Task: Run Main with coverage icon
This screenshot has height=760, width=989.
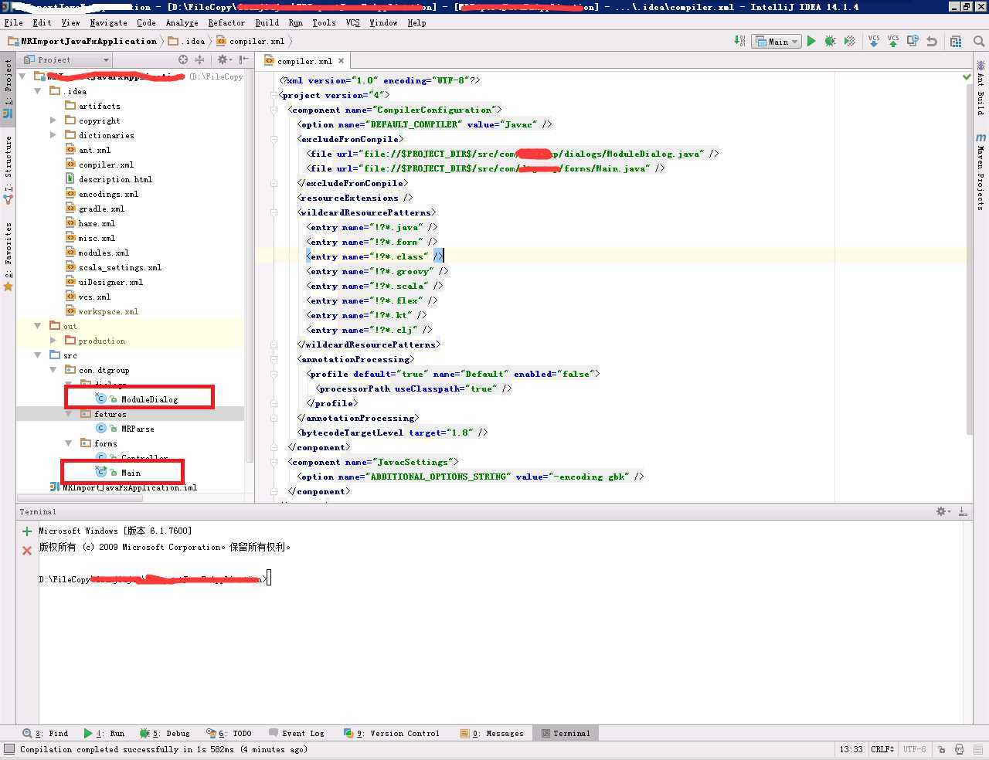Action: [850, 41]
